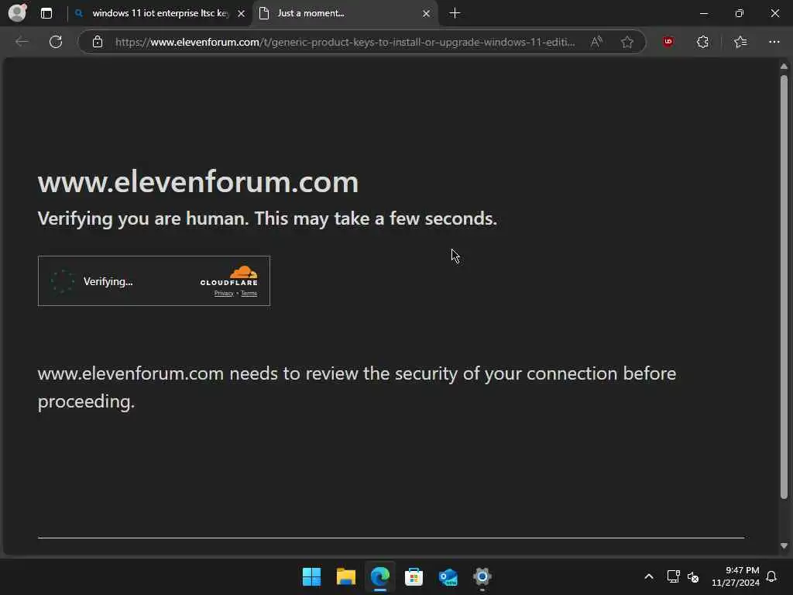Click the vertical page scrollbar thumb
Viewport: 793px width, 595px height.
784,287
